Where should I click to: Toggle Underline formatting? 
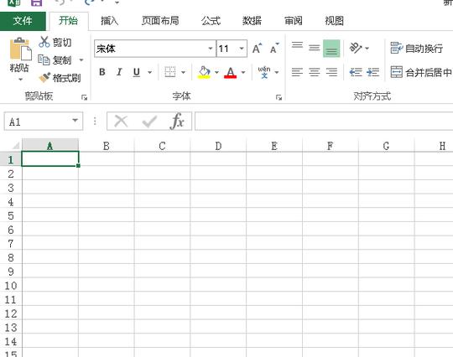coord(137,72)
